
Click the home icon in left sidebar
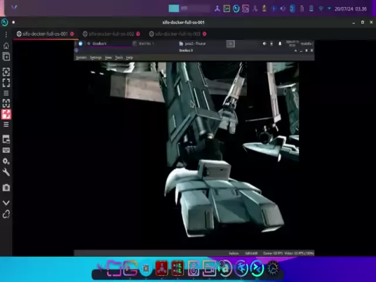6,45
